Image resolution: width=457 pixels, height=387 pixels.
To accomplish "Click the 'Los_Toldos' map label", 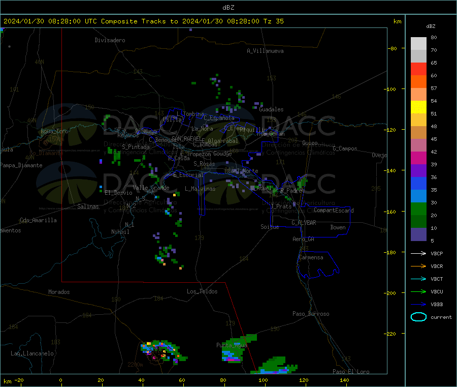I will tap(202, 291).
